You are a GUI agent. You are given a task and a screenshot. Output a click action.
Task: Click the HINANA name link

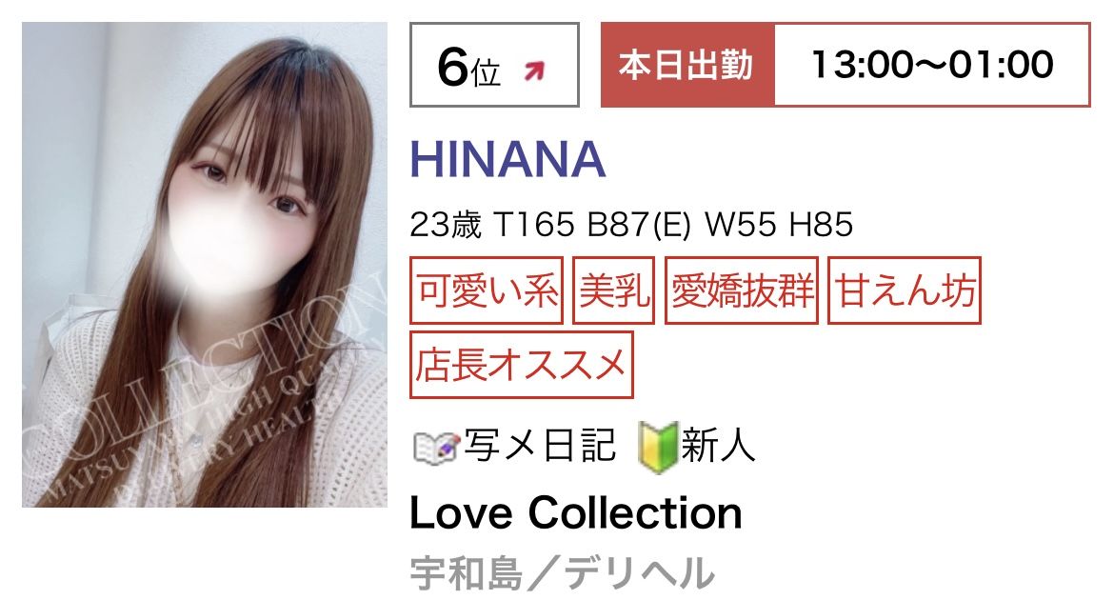pos(508,159)
